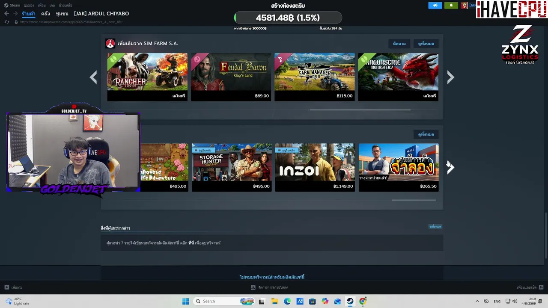Open the Thai trade simulator card priced ฿265.50
The image size is (548, 308).
tap(399, 167)
